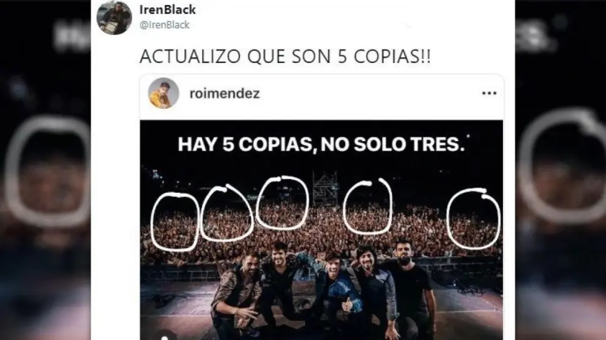Click the roimendez profile picture
The image size is (606, 340).
pos(163,93)
